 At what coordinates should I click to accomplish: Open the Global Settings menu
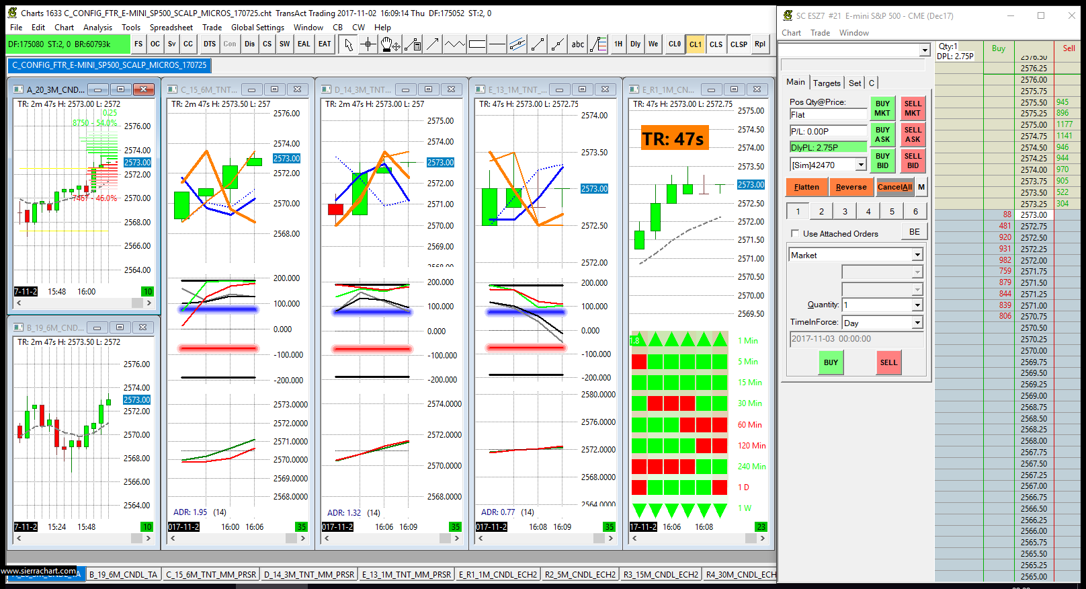pos(257,28)
